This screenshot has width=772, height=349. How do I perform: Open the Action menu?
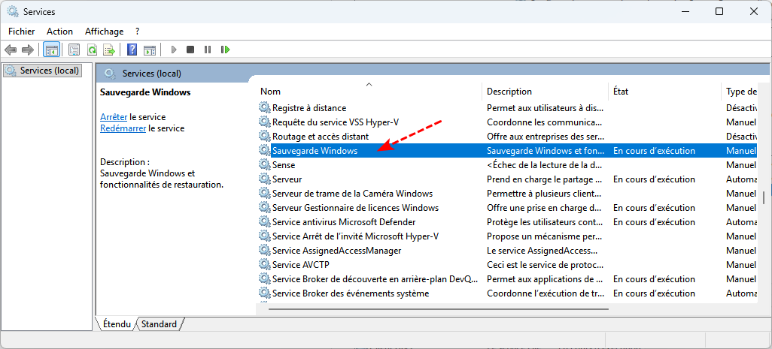(59, 32)
